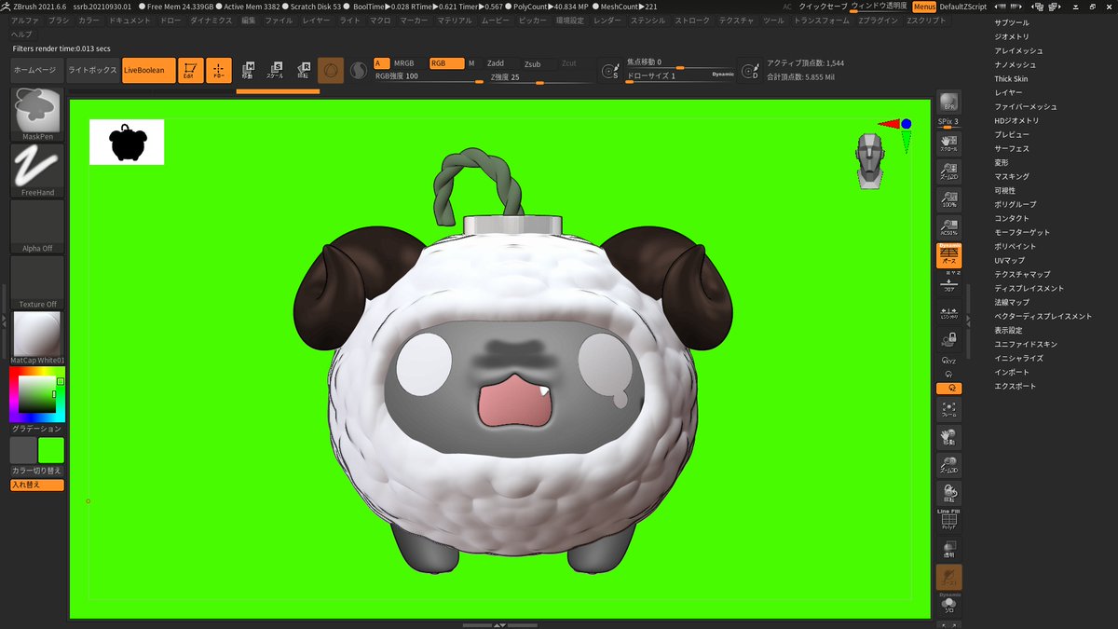Click the ホームページ button
The image size is (1118, 629).
point(36,70)
